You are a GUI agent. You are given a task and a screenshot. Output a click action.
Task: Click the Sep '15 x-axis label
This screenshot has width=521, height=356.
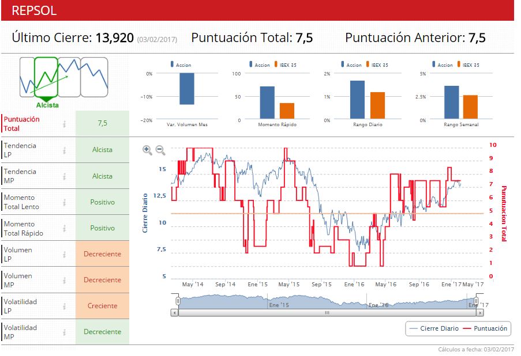(x=321, y=285)
